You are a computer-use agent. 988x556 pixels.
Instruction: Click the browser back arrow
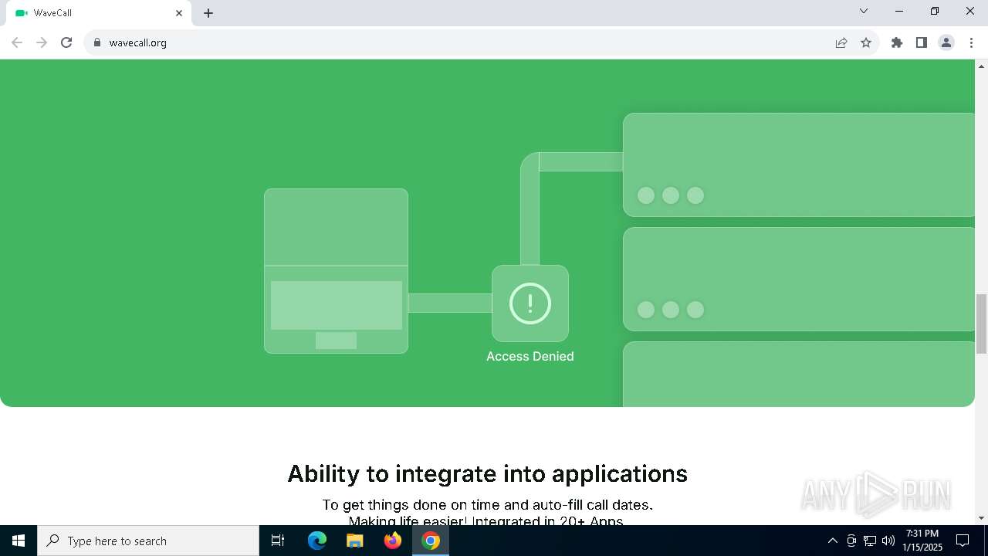(17, 42)
